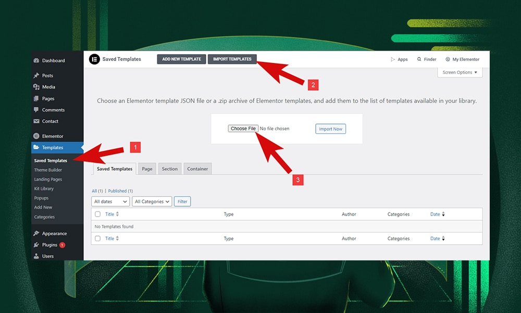This screenshot has height=313, width=521.
Task: Expand the Screen Options panel
Action: coord(460,72)
